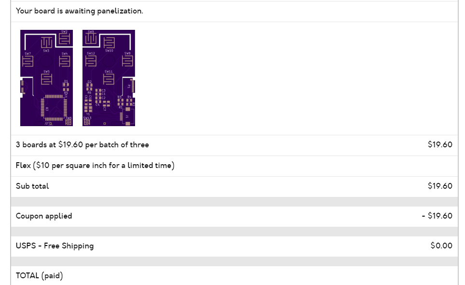The height and width of the screenshot is (285, 465).
Task: Select the coupon discount - $19.60 amount
Action: tap(437, 216)
